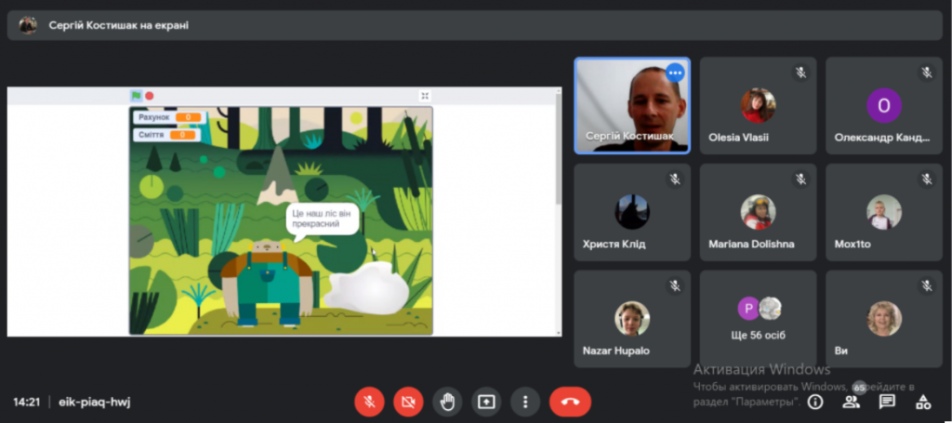Click the Сергій Костишак на екрані banner
This screenshot has width=952, height=423.
(475, 25)
